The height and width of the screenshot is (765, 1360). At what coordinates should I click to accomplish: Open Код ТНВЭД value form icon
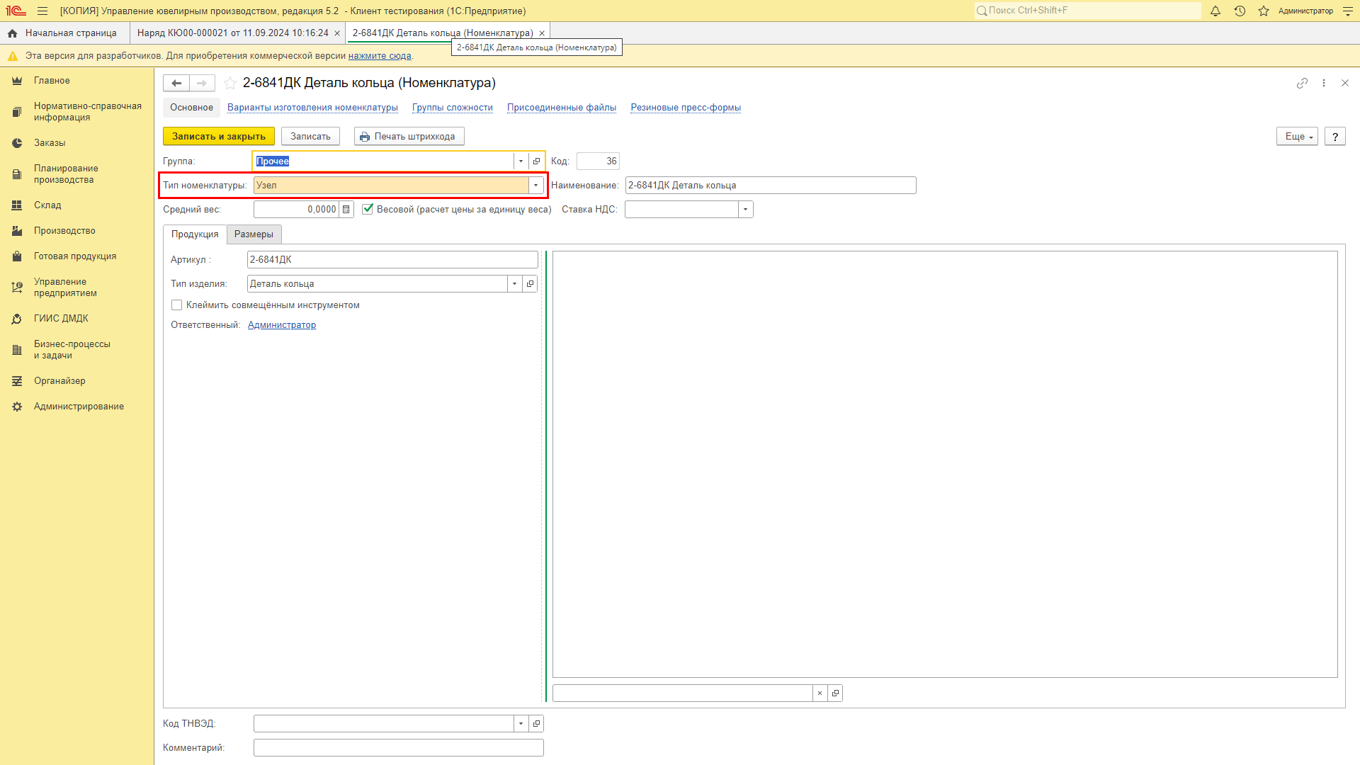(536, 724)
